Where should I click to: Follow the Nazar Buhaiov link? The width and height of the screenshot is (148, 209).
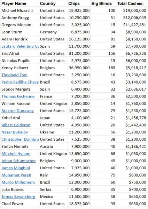click(15, 132)
